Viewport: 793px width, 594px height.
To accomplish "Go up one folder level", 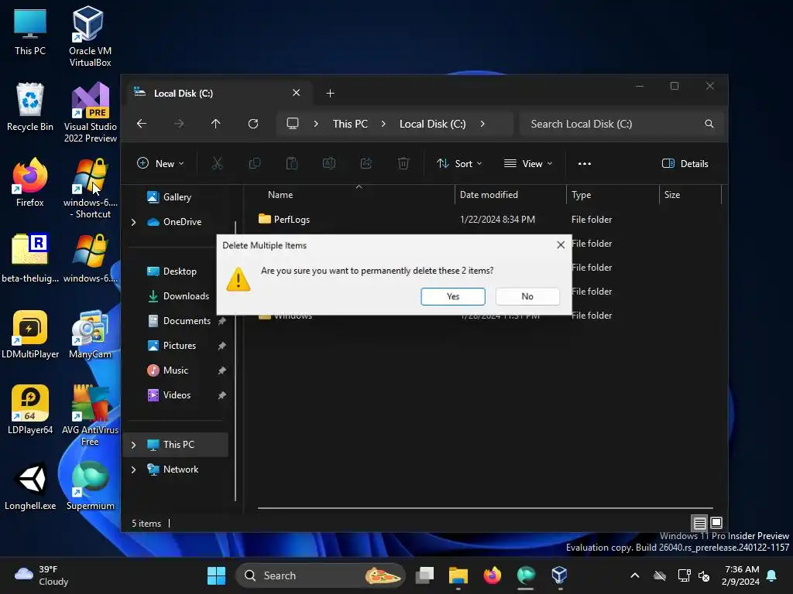I will tap(216, 124).
